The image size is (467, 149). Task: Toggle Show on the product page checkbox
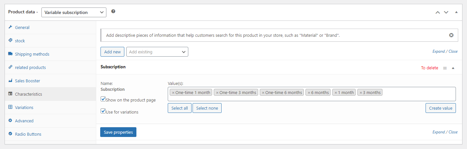103,99
